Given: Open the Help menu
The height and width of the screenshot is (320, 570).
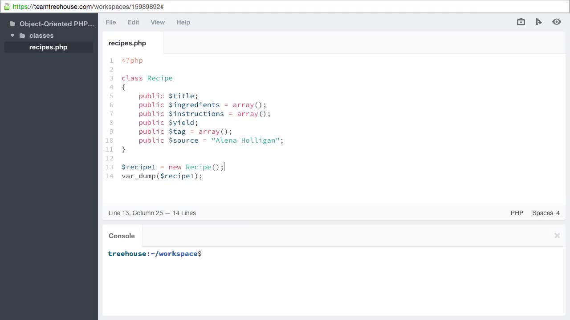Looking at the screenshot, I should [x=183, y=22].
